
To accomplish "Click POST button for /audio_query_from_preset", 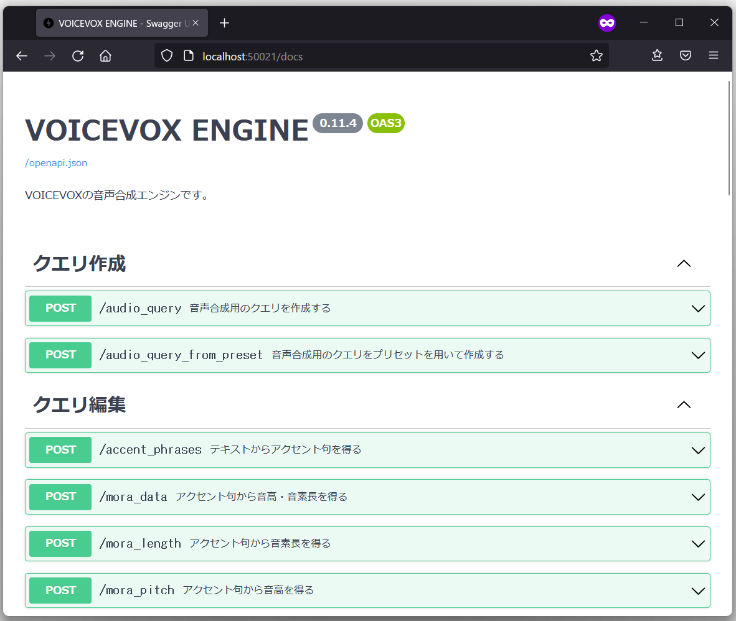I will [60, 355].
